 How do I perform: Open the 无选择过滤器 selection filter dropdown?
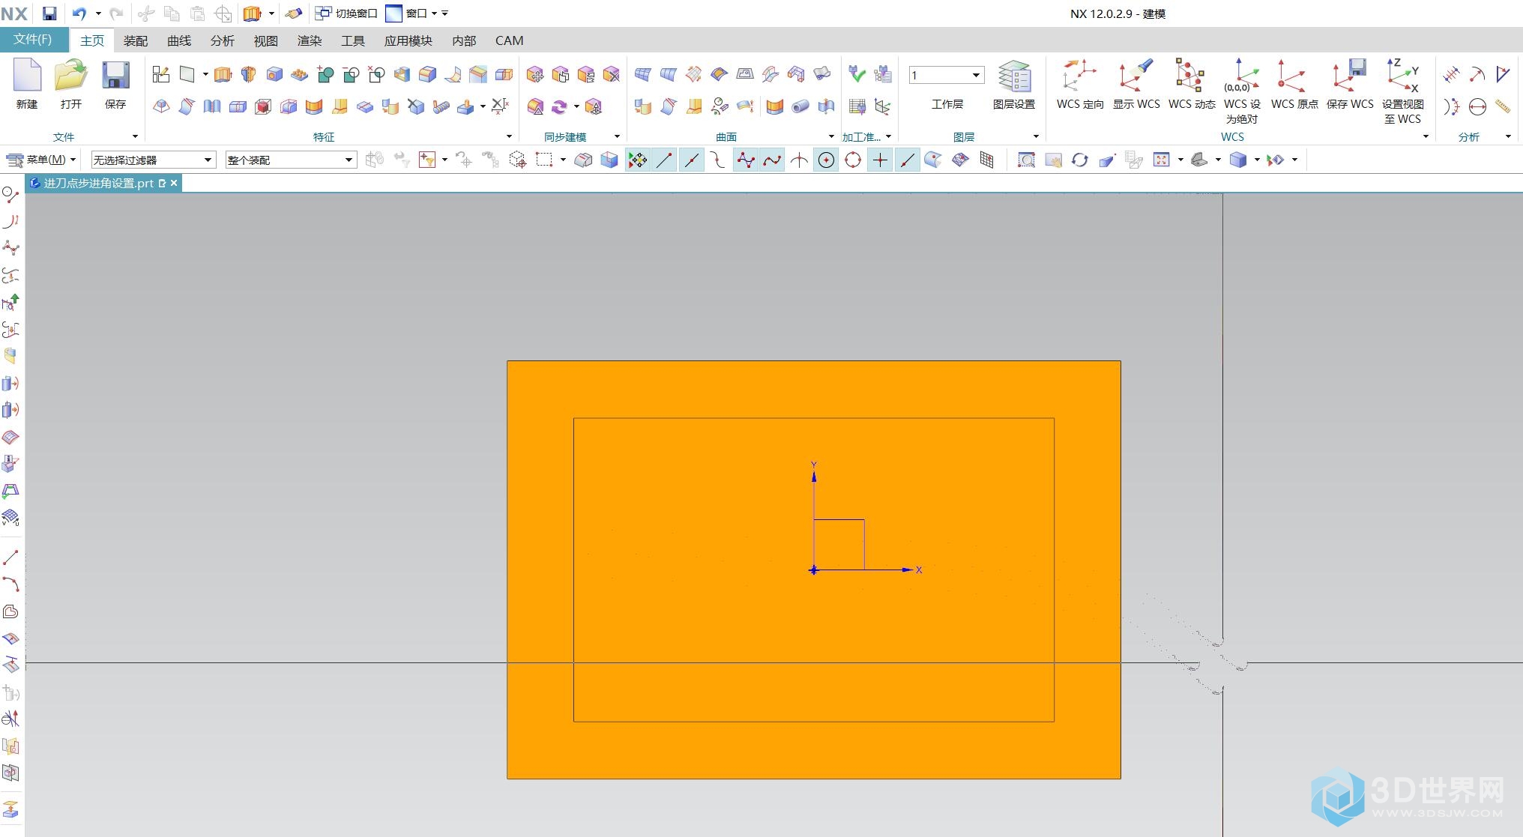coord(154,160)
